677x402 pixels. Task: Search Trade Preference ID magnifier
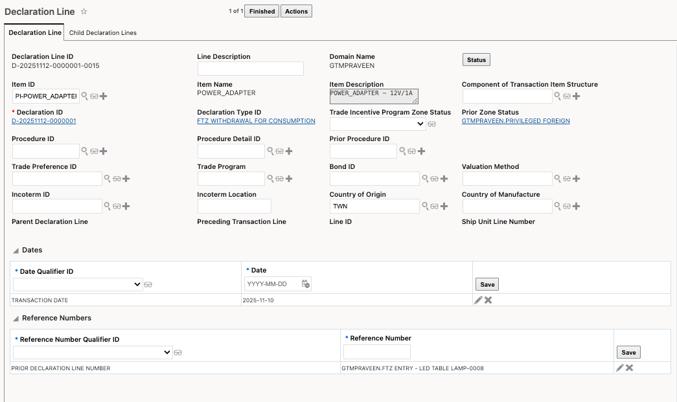(x=107, y=179)
